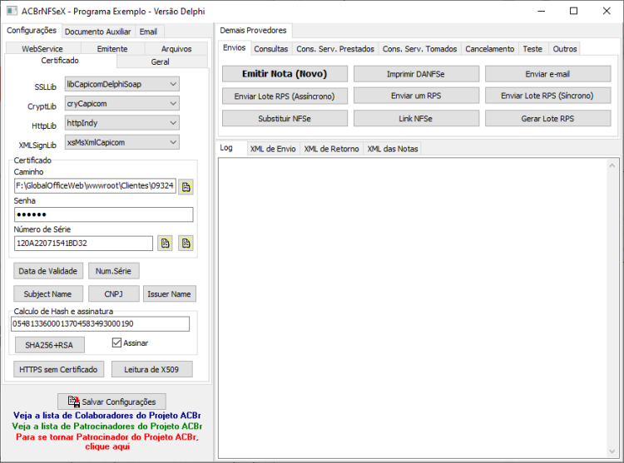Select the Demais Provedores tab
This screenshot has width=624, height=463.
pos(253,31)
